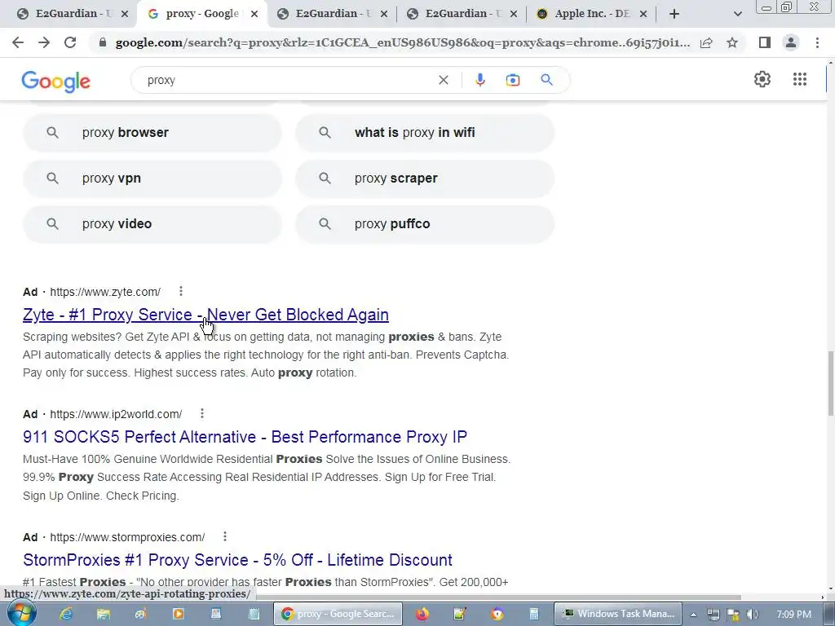Open Firefox from the taskbar
The height and width of the screenshot is (626, 835).
pos(422,614)
